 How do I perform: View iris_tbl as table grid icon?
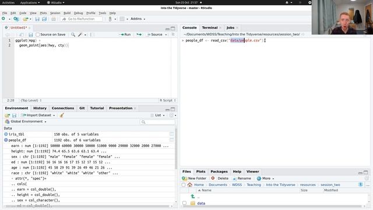click(171, 134)
